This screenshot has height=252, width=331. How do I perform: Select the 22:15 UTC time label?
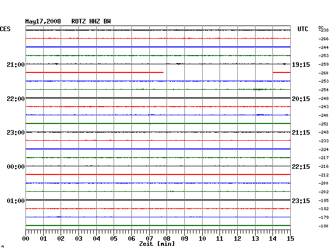(301, 167)
